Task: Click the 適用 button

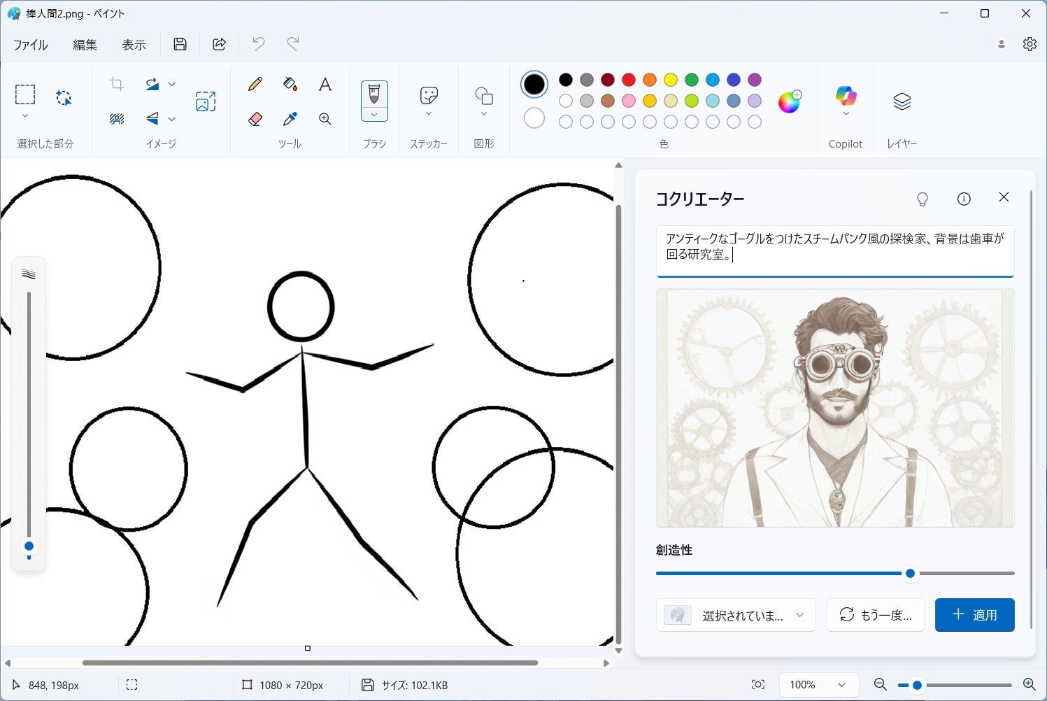Action: [x=974, y=615]
